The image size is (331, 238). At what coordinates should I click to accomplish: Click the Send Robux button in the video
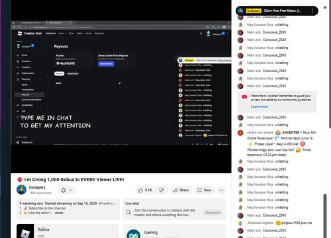point(106,63)
